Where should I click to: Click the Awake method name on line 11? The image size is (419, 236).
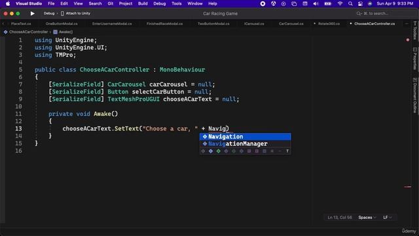(x=102, y=114)
